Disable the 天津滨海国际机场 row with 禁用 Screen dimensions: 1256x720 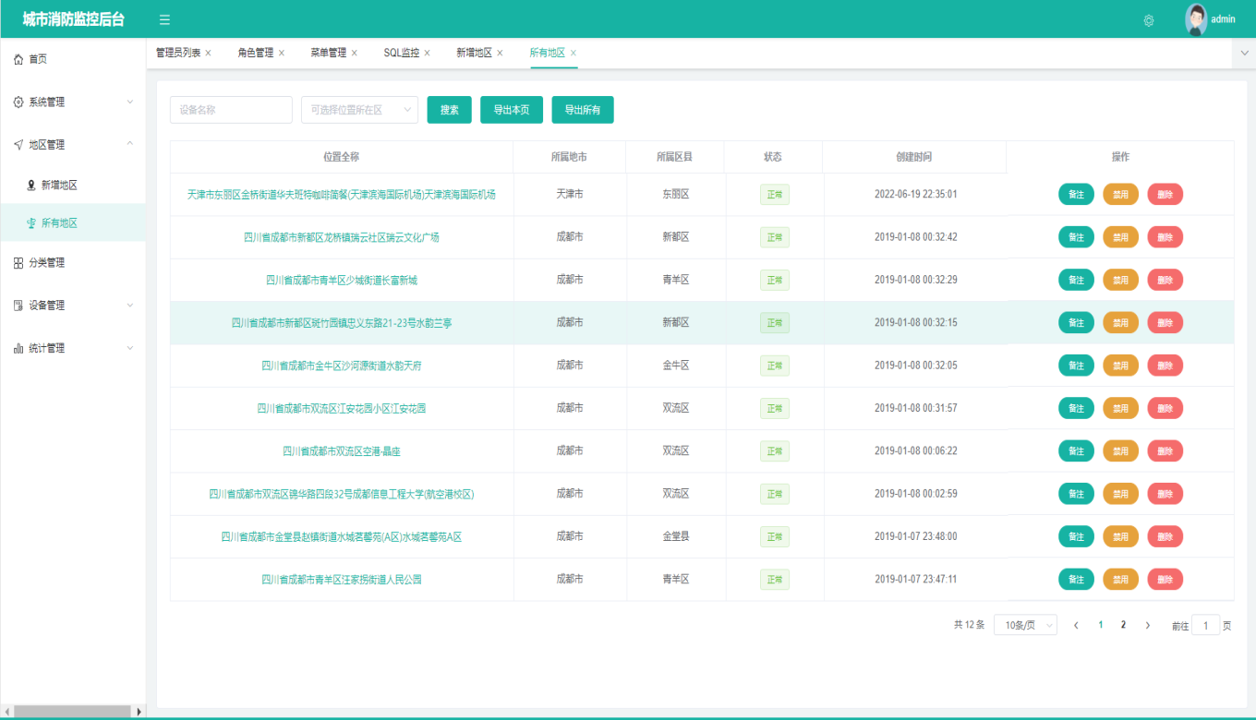[1120, 195]
